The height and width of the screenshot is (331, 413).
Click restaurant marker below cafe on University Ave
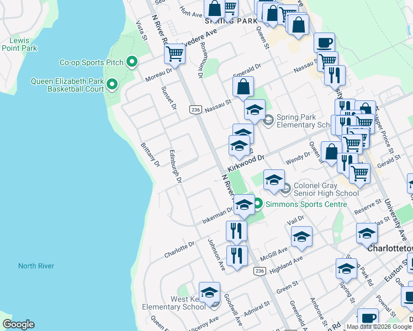pos(335,76)
